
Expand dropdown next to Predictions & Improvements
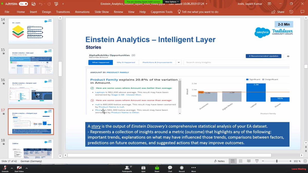click(x=179, y=62)
